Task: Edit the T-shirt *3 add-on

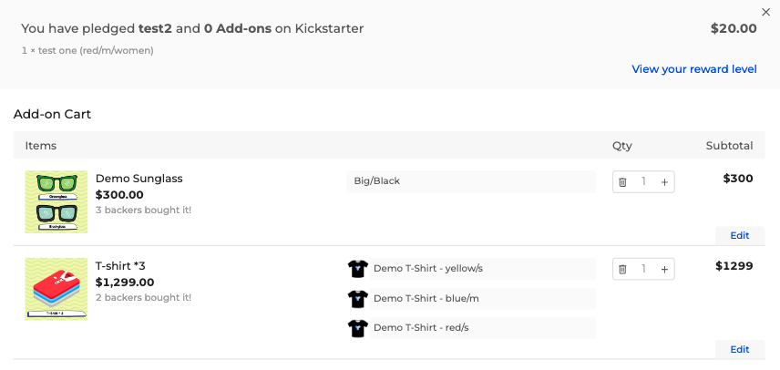Action: (x=740, y=349)
